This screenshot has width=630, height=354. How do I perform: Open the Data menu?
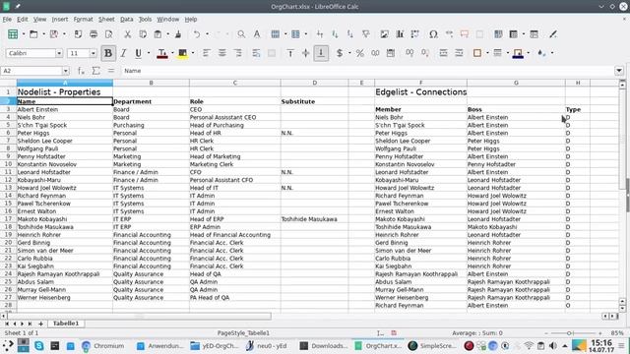click(127, 20)
